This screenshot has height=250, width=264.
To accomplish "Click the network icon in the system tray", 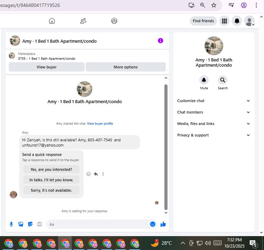I will click(200, 243).
